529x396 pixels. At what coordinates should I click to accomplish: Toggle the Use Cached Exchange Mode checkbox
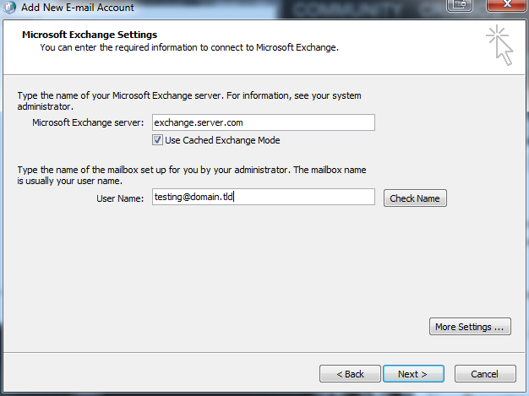pyautogui.click(x=157, y=140)
